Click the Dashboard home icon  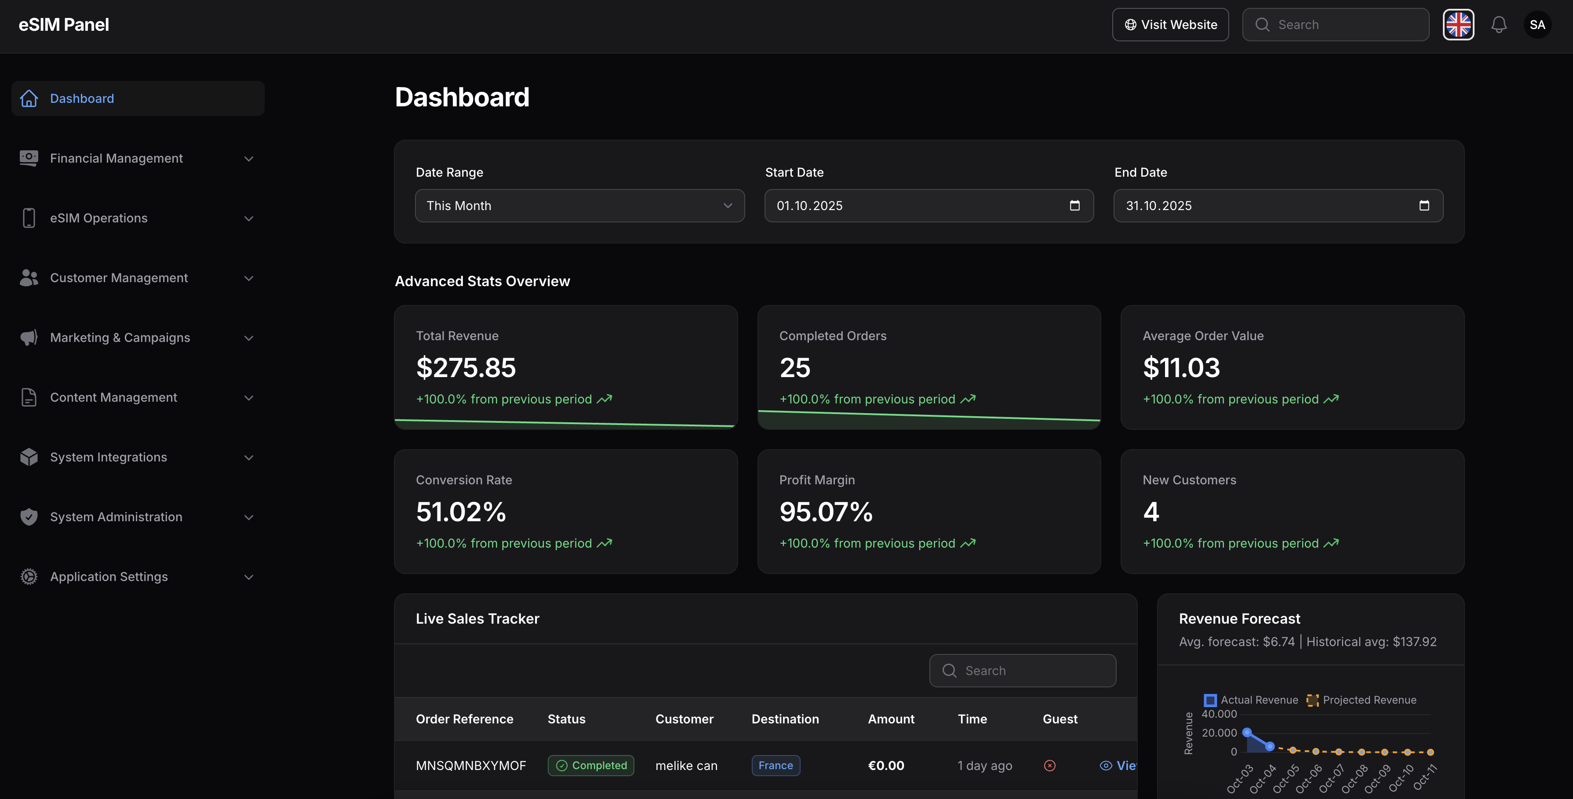(x=29, y=98)
